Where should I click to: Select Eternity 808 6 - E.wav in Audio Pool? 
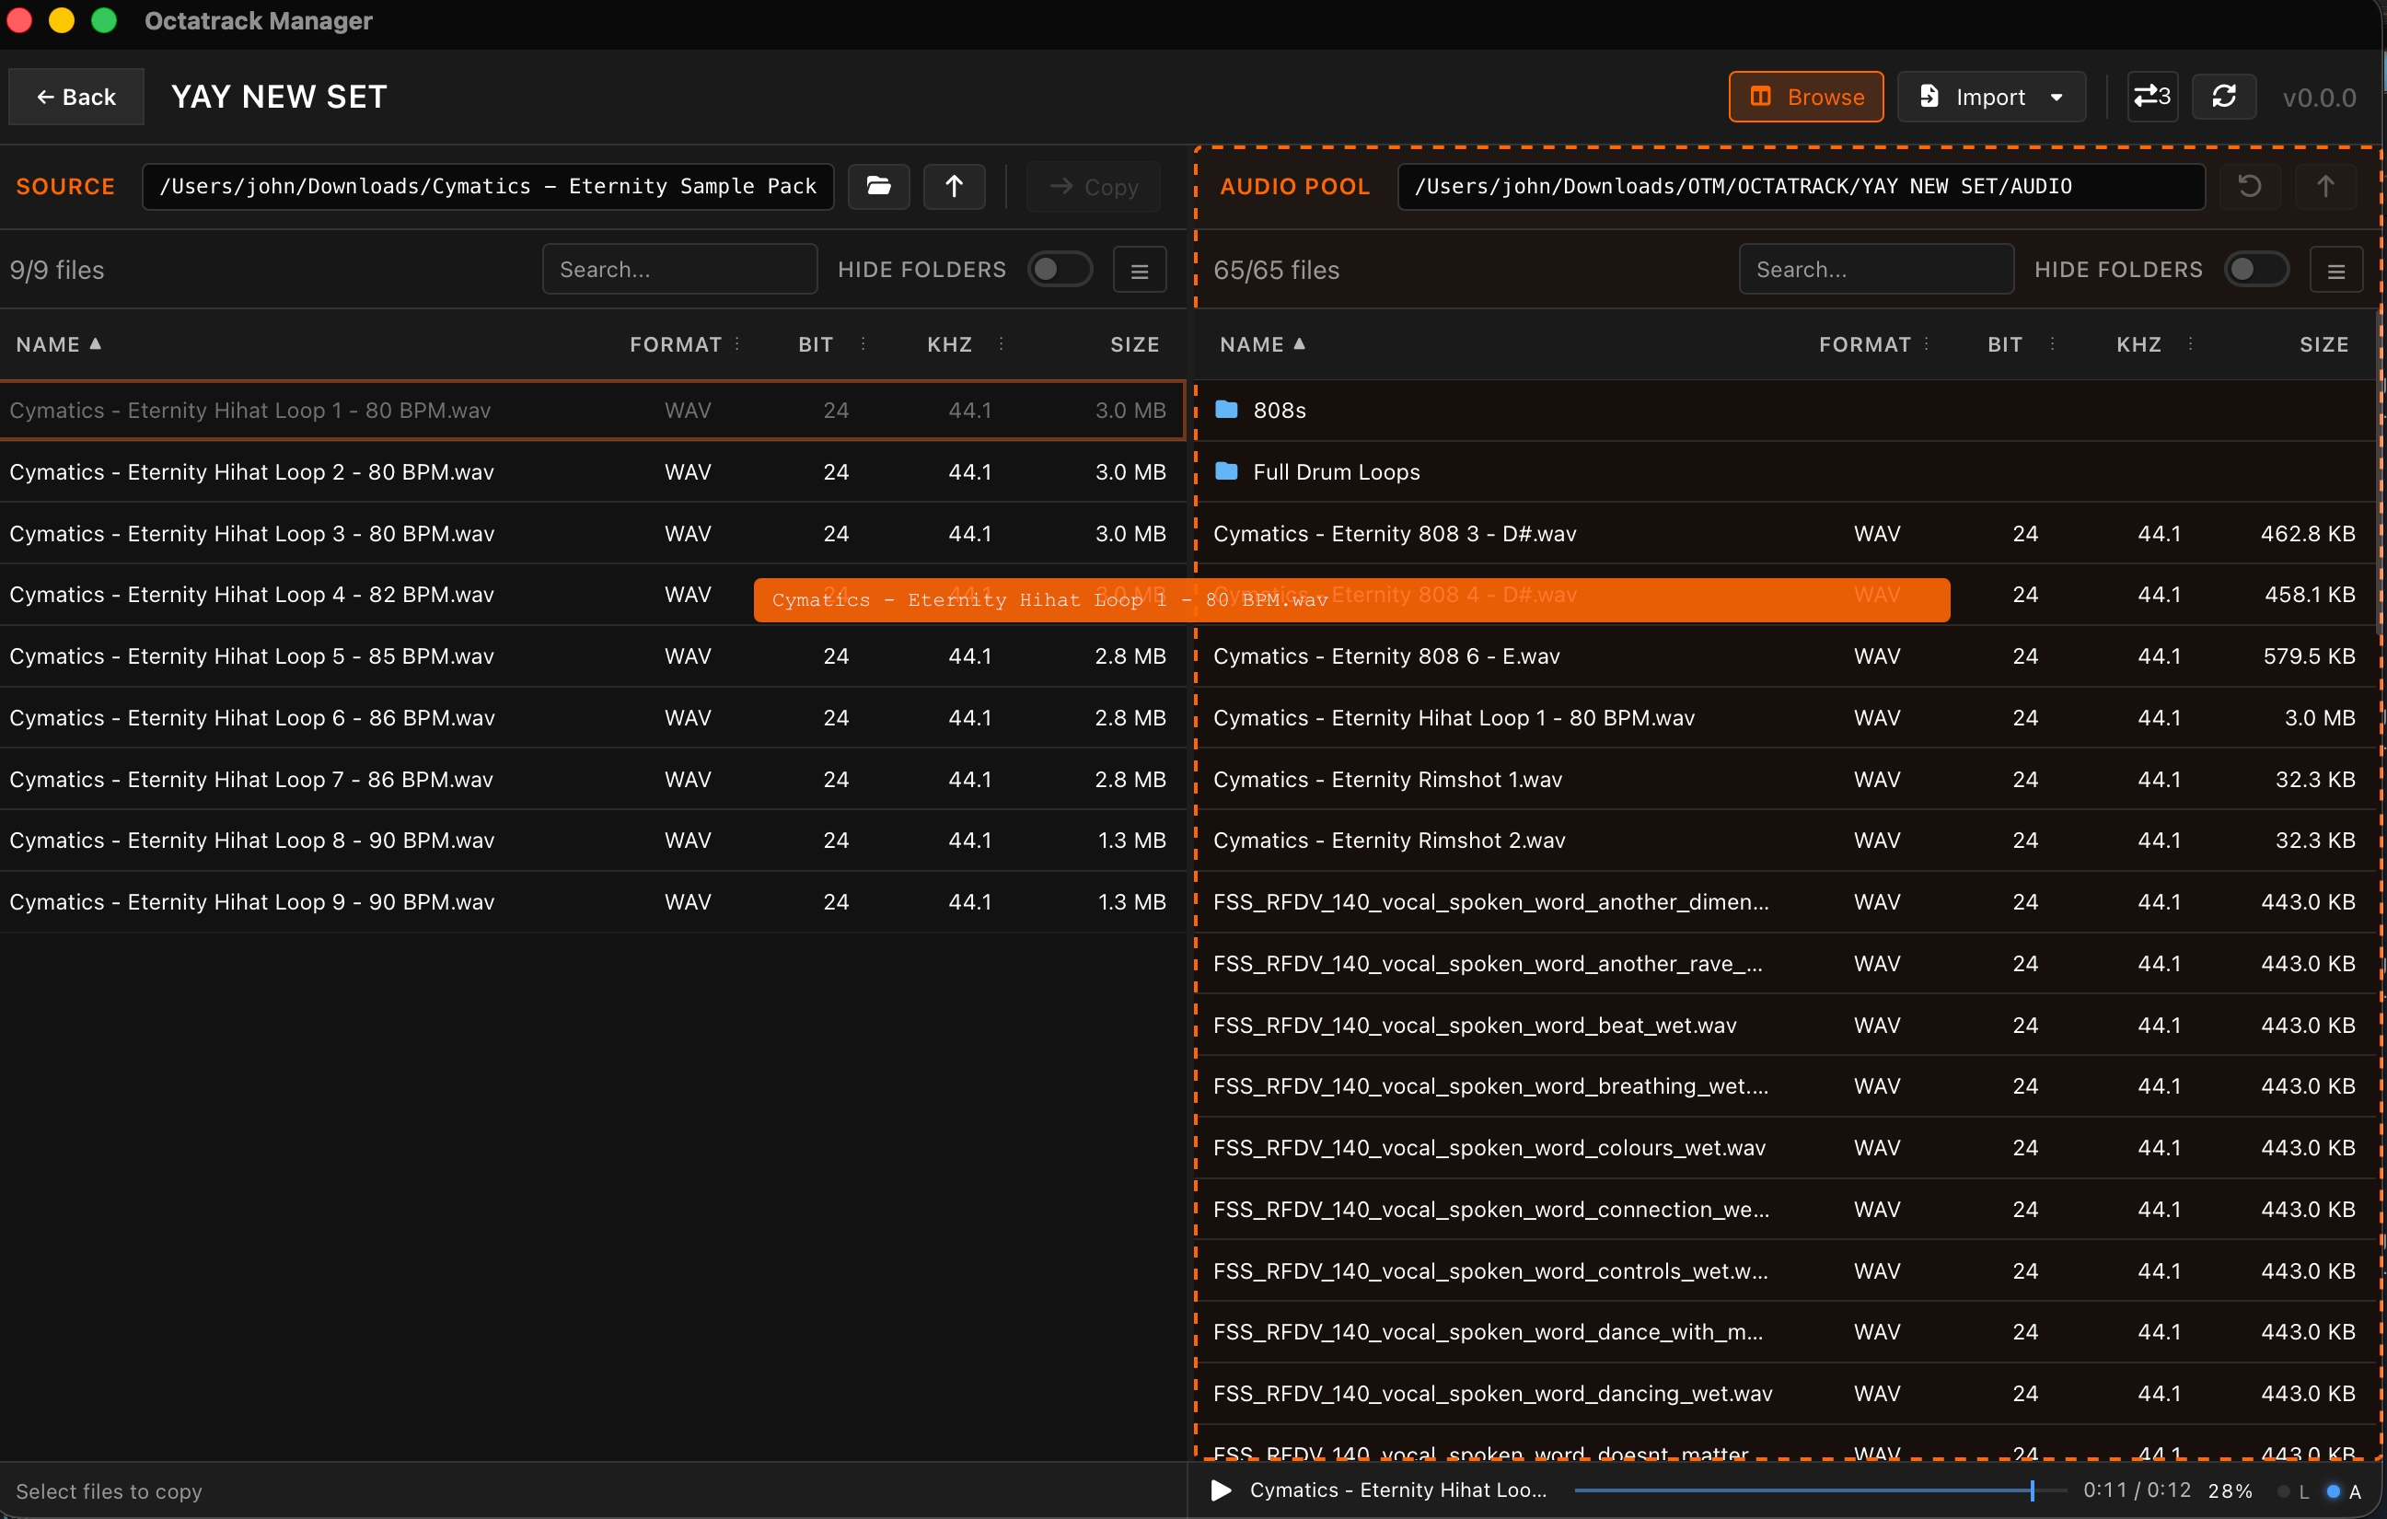(1785, 656)
